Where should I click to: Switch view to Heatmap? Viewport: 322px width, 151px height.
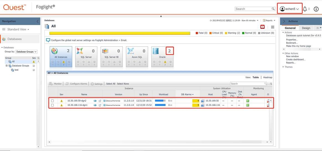(268, 77)
